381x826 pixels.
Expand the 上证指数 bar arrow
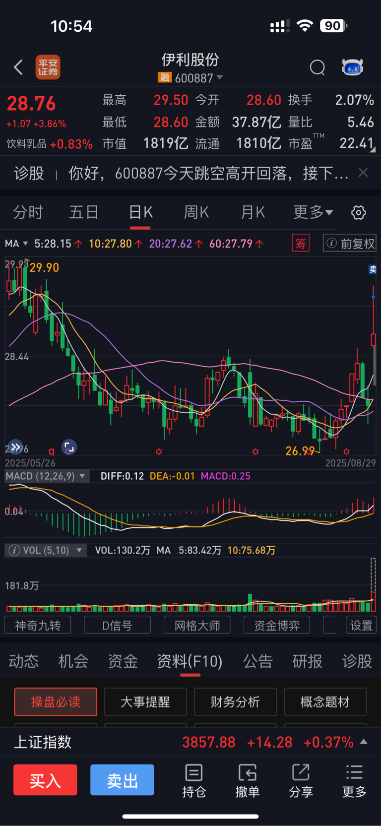pos(364,742)
